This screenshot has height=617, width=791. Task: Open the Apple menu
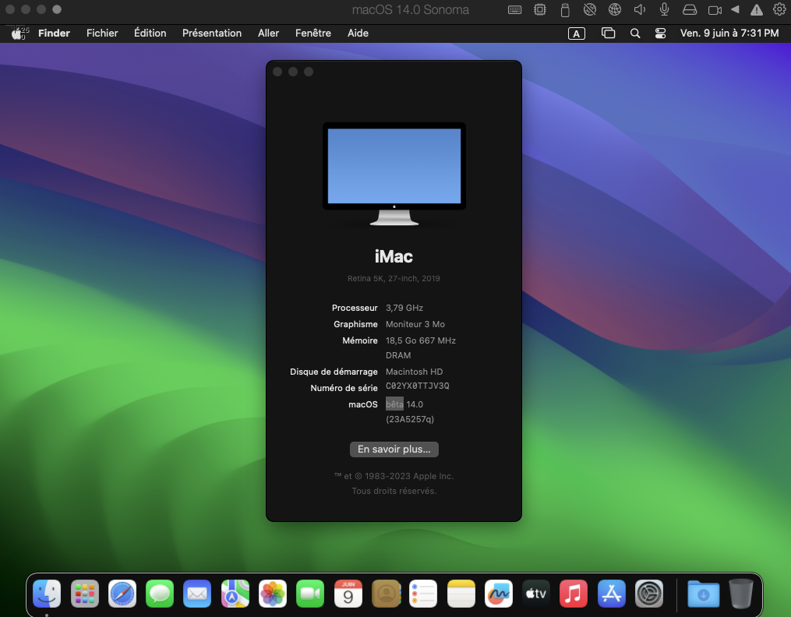point(17,33)
